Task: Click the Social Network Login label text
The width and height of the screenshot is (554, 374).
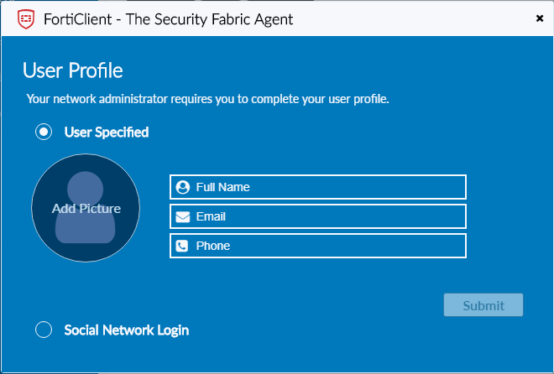Action: (127, 330)
